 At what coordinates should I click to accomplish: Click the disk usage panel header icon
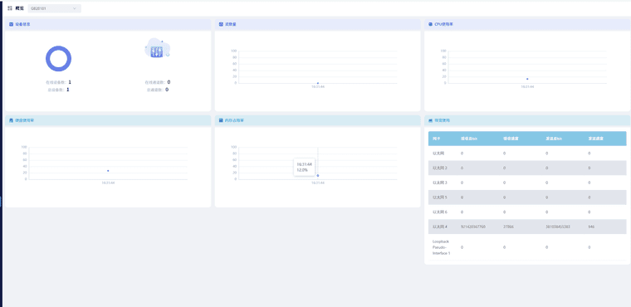click(x=12, y=120)
